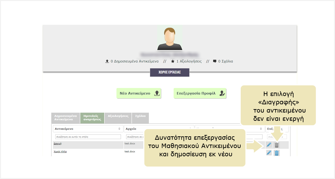Focus the search field under Αντικείμενο column

pos(88,137)
